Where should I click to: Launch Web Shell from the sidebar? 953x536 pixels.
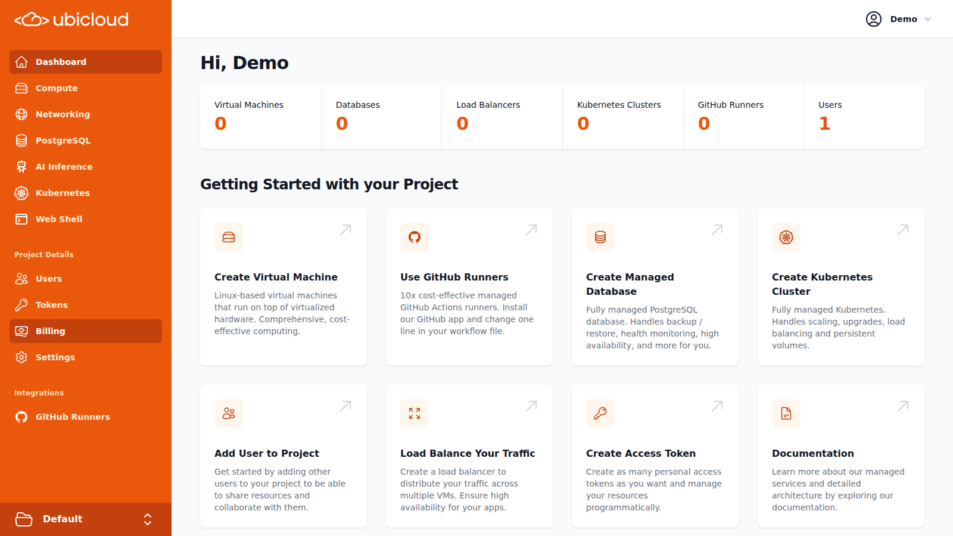[x=86, y=219]
